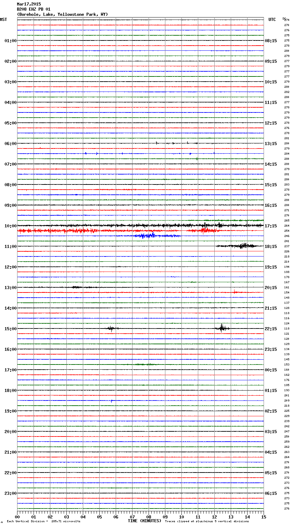Click the black seismic burst on the 11:00 trace

[x=240, y=246]
